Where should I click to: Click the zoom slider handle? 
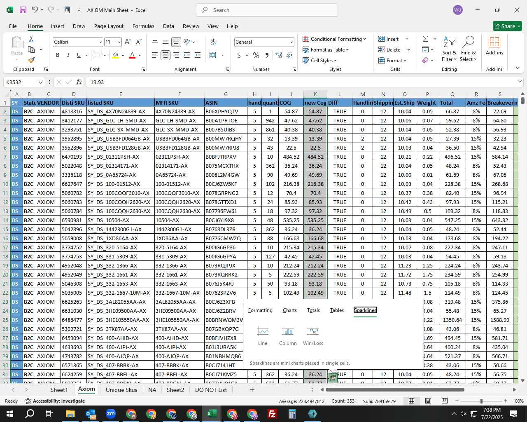pos(481,401)
